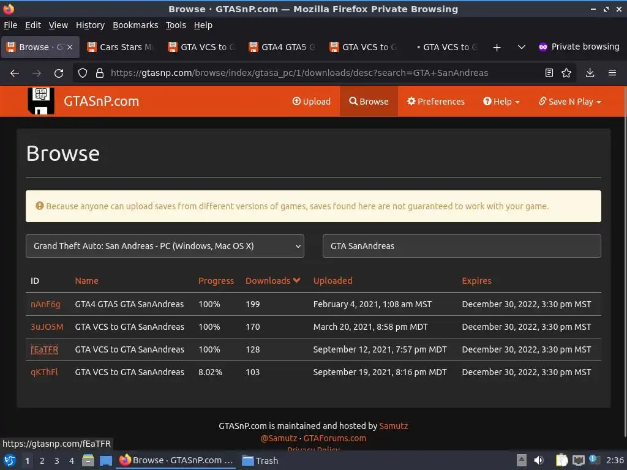The height and width of the screenshot is (470, 627).
Task: Expand the Save N Play dropdown
Action: click(x=570, y=102)
